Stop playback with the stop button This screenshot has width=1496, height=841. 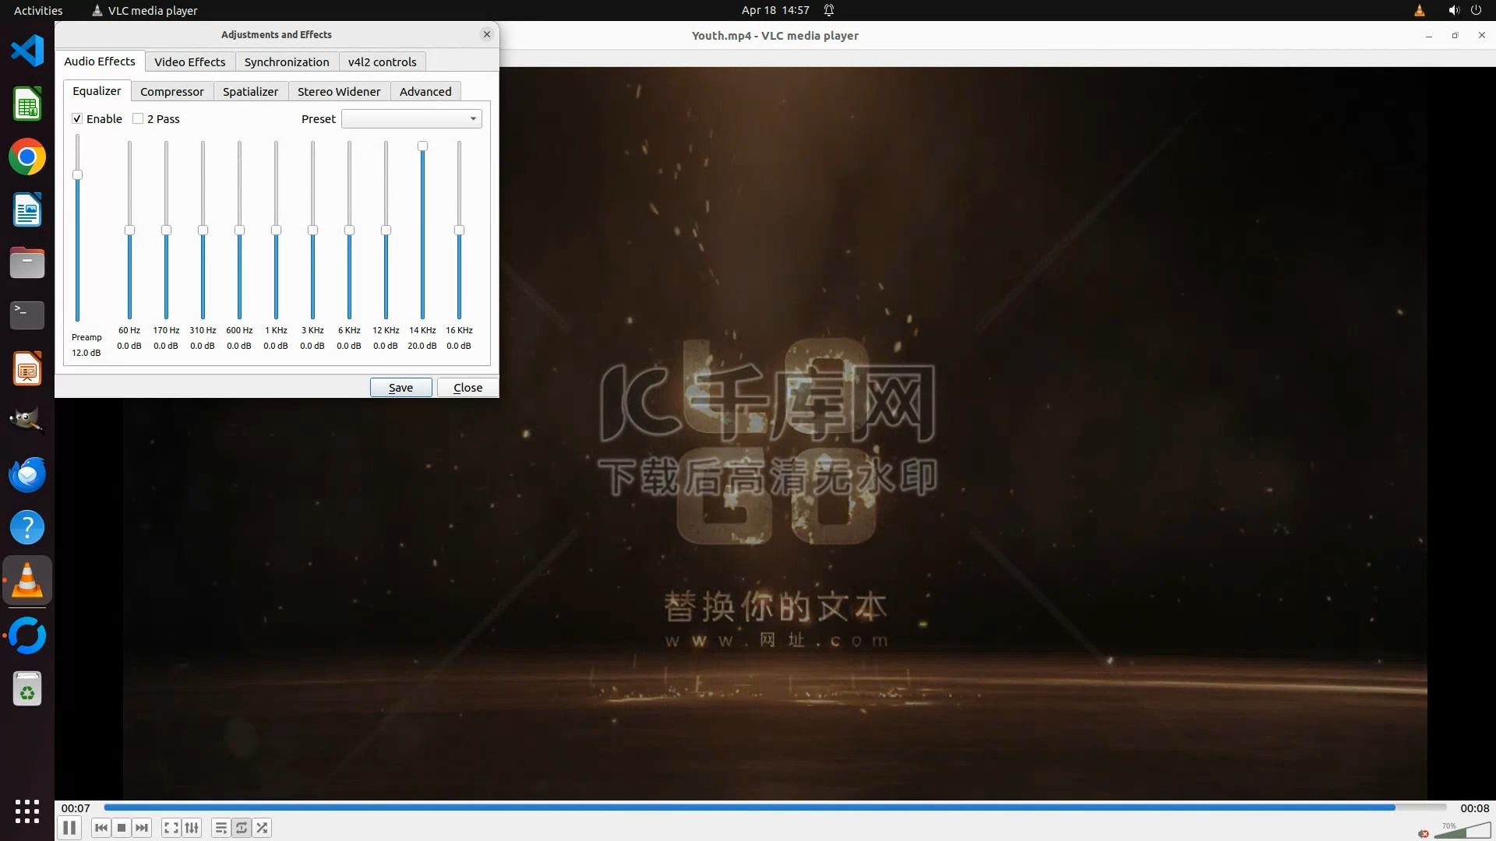point(122,828)
